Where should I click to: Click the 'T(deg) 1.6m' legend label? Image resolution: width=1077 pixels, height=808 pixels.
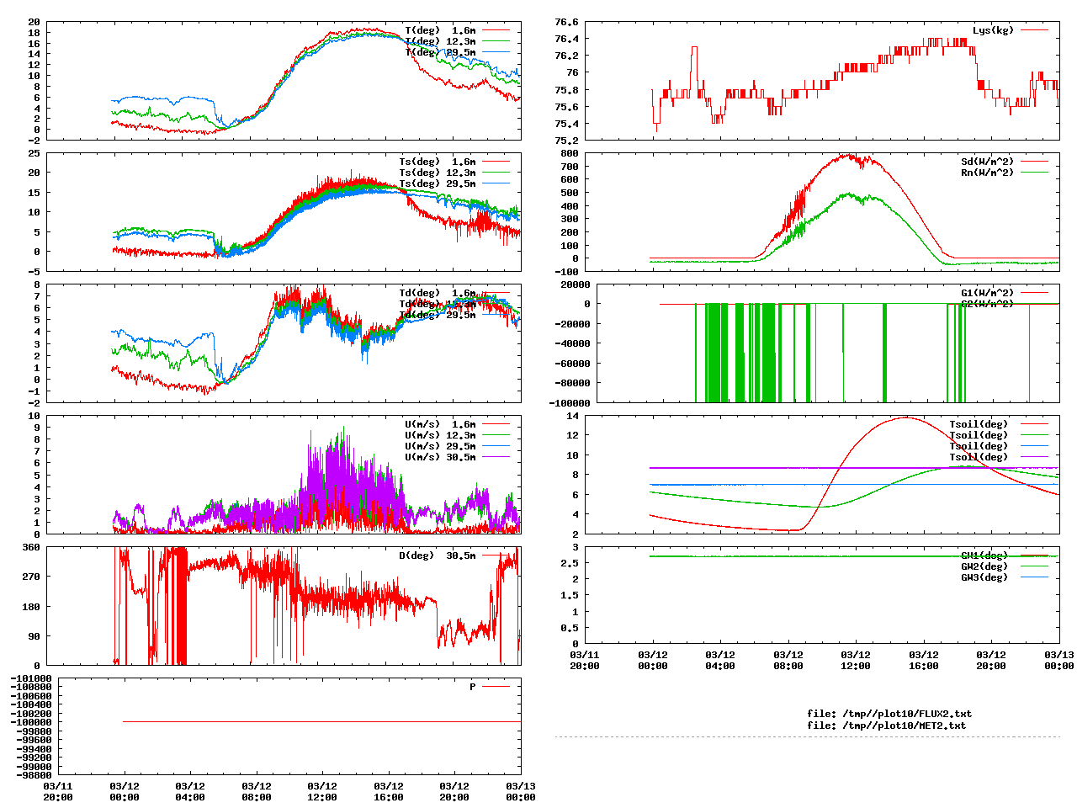point(440,30)
